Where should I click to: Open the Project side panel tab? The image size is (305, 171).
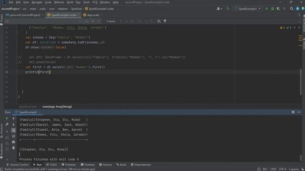coord(1,19)
